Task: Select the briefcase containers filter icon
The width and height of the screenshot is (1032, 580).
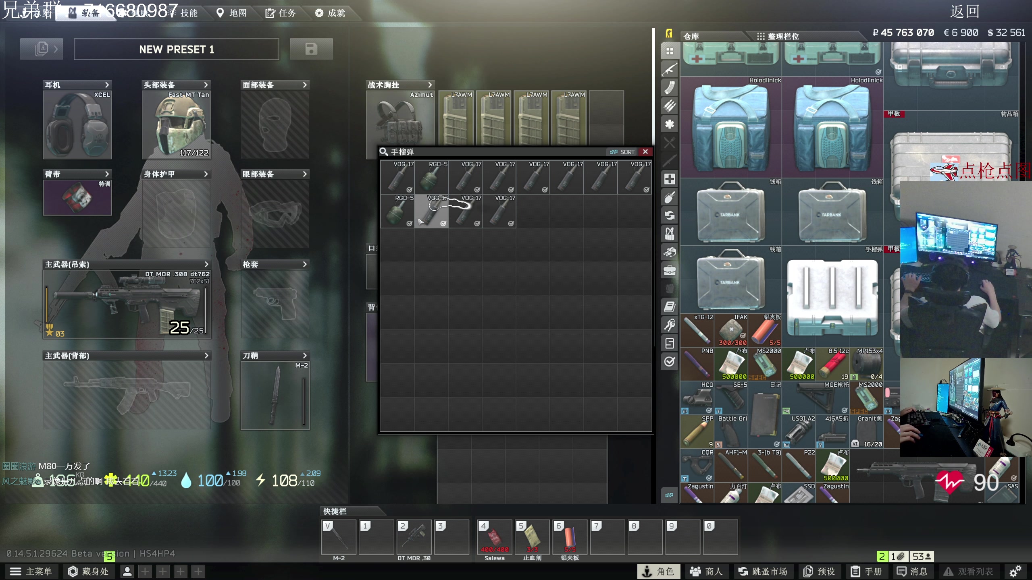Action: (669, 270)
